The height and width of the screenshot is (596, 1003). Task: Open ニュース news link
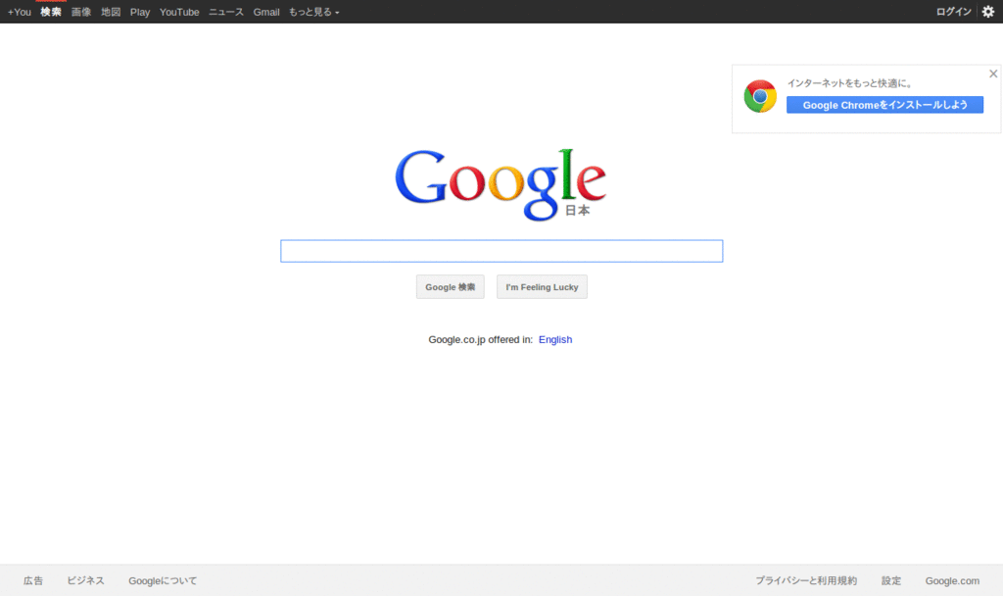[226, 12]
